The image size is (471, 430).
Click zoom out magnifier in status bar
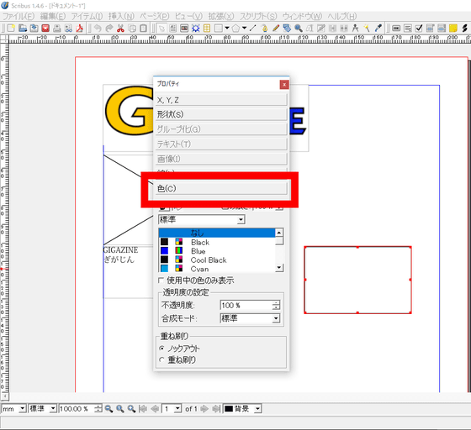pyautogui.click(x=108, y=409)
